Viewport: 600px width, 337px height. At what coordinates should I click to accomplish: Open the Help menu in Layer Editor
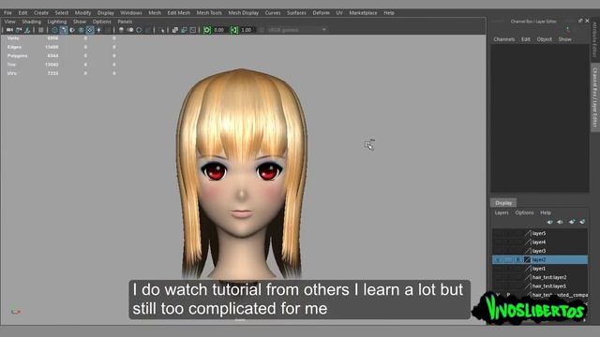click(546, 212)
